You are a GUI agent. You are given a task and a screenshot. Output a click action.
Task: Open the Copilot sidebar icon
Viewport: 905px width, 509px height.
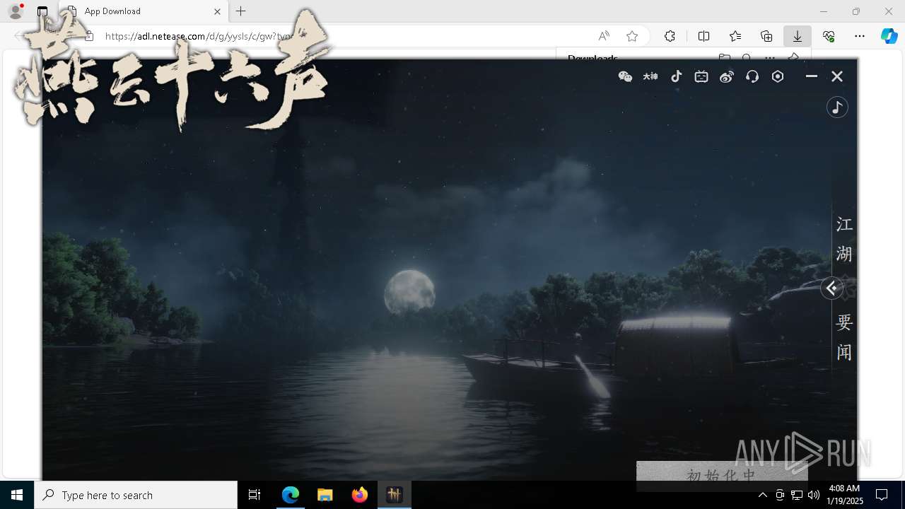point(889,36)
